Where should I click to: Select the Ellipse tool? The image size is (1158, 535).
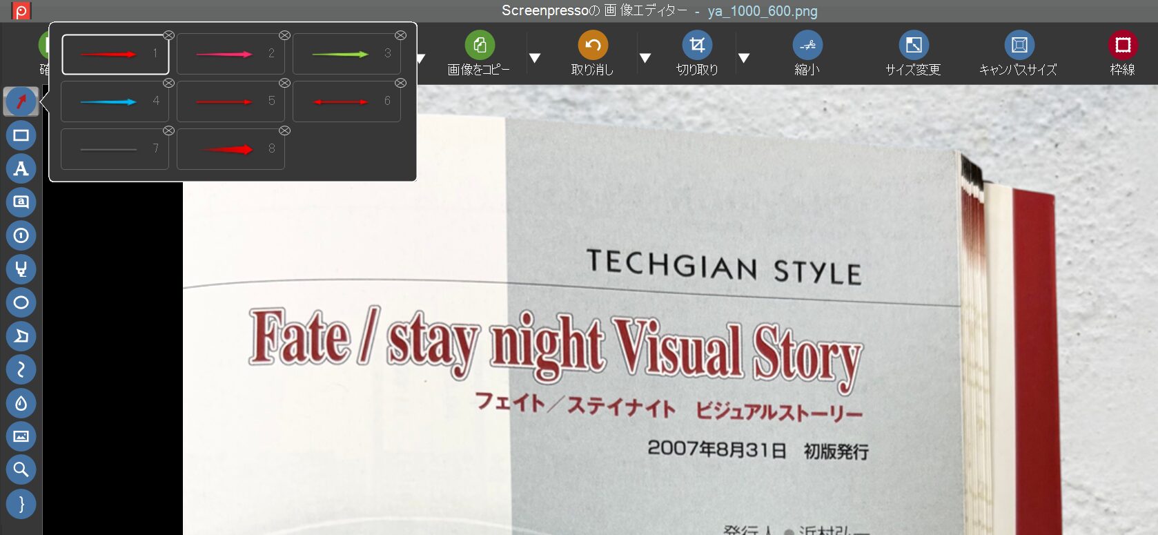pos(21,302)
